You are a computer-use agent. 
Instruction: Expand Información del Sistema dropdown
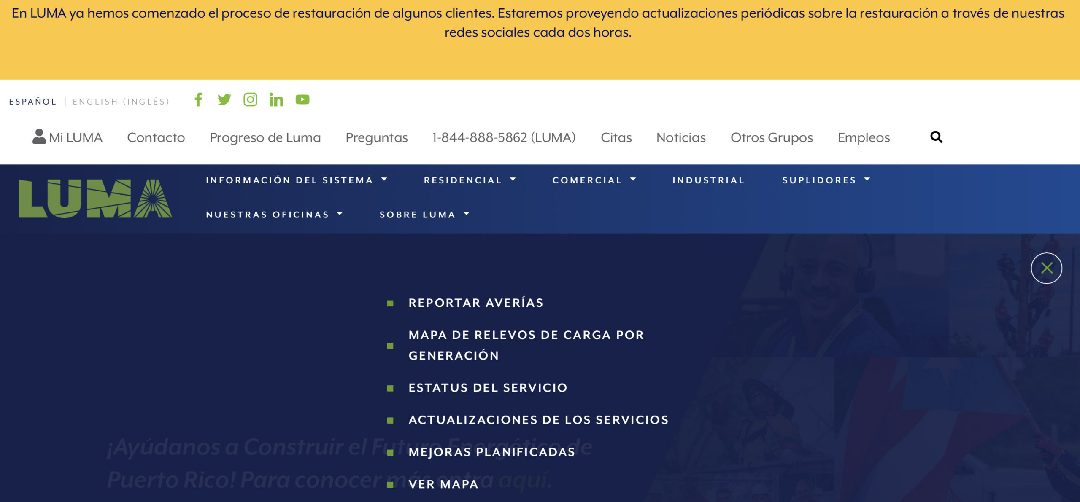(x=296, y=180)
